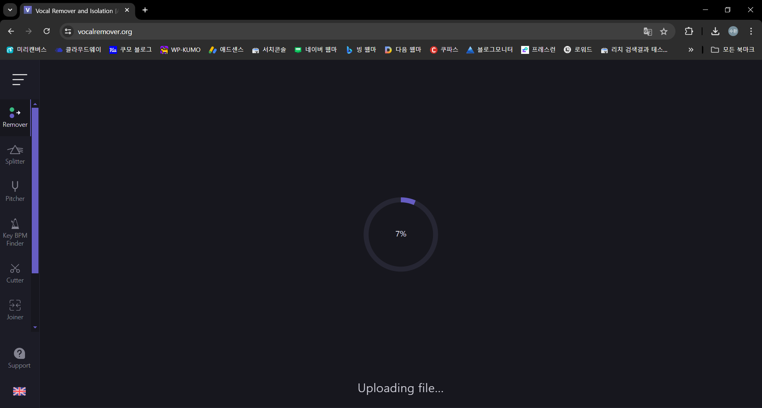
Task: Expand hidden bookmarks overflow chevron
Action: (691, 50)
